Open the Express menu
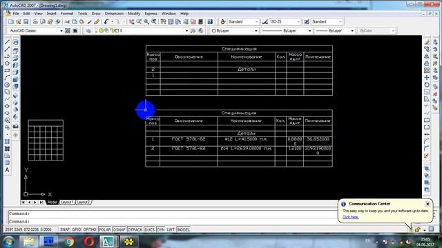This screenshot has width=442, height=248. click(x=151, y=14)
